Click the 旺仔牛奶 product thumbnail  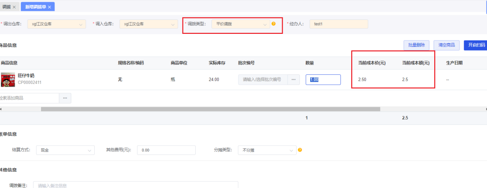[x=8, y=79]
